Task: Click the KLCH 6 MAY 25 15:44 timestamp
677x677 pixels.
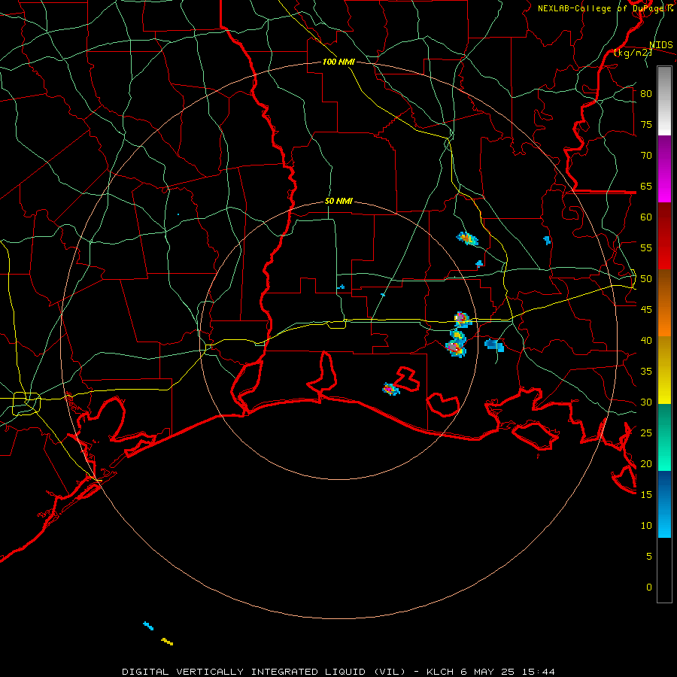Action: [490, 672]
